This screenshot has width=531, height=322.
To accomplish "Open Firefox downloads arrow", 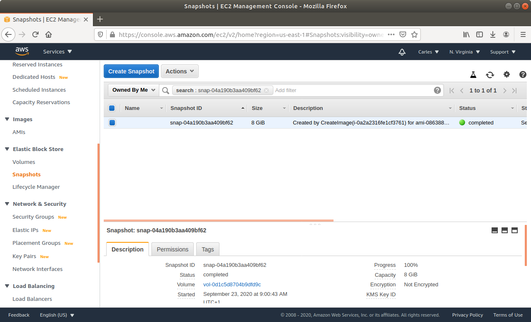I will (493, 34).
